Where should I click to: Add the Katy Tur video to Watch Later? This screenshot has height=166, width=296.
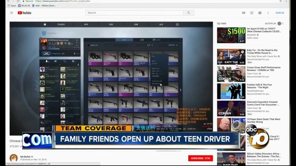click(242, 52)
